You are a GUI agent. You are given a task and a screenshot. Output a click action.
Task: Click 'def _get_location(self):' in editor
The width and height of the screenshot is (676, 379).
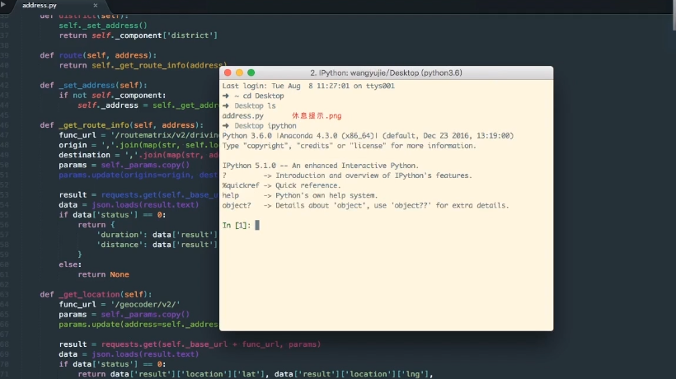coord(96,295)
